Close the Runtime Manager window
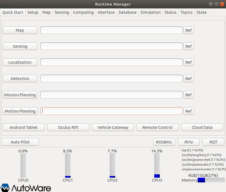The image size is (226, 192). tap(222, 4)
